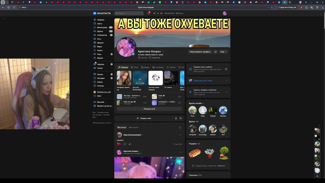Click Редактировать профиль button
Image resolution: width=325 pixels, height=183 pixels.
pos(200,52)
